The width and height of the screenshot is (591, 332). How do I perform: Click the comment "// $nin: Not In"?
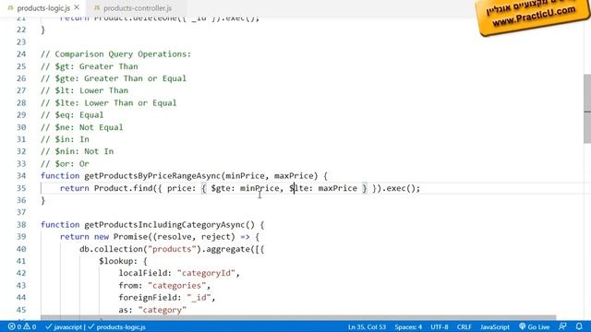78,151
